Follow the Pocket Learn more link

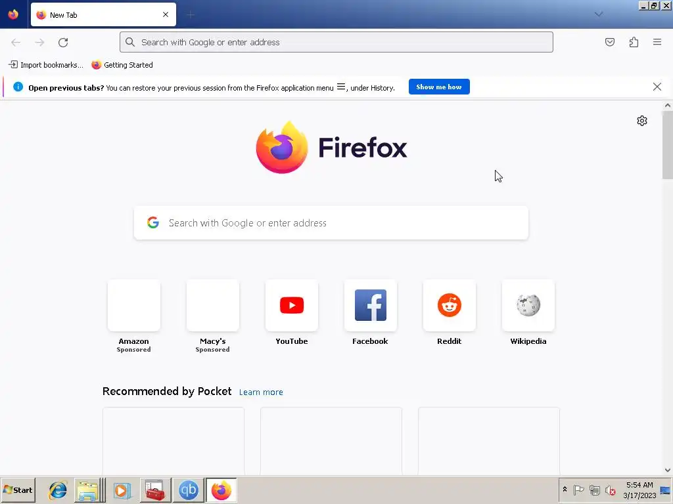(x=261, y=392)
